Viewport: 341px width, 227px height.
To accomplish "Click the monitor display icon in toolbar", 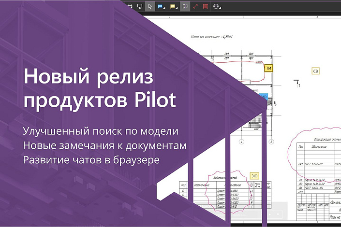I will 140,6.
